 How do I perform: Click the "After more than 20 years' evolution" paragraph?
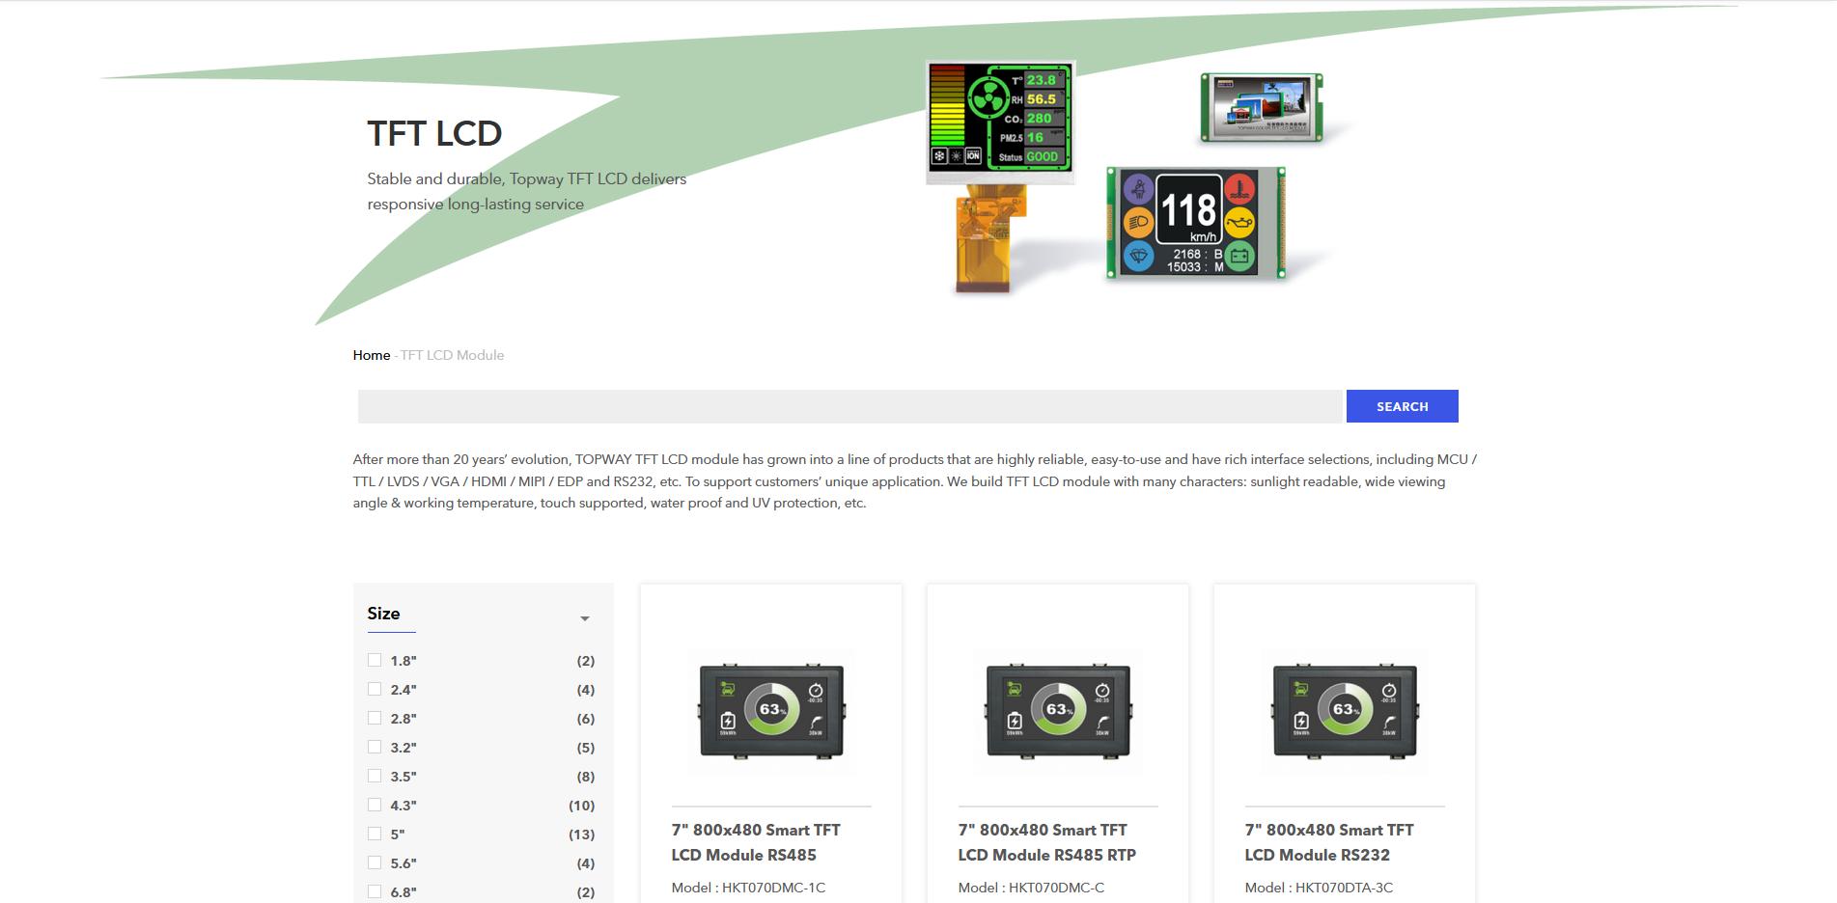coord(915,481)
